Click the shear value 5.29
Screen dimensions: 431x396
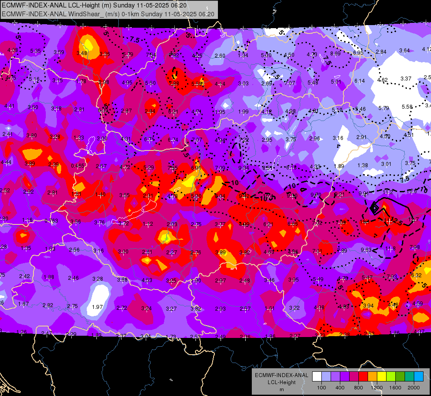[149, 167]
